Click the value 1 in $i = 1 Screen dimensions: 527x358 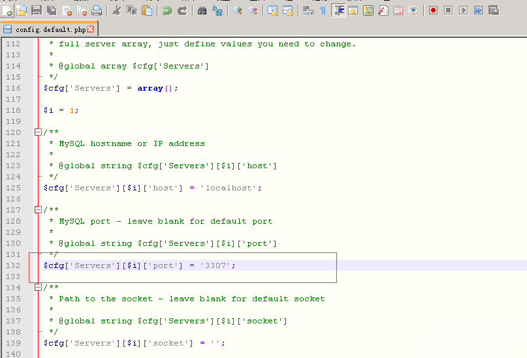click(x=72, y=110)
